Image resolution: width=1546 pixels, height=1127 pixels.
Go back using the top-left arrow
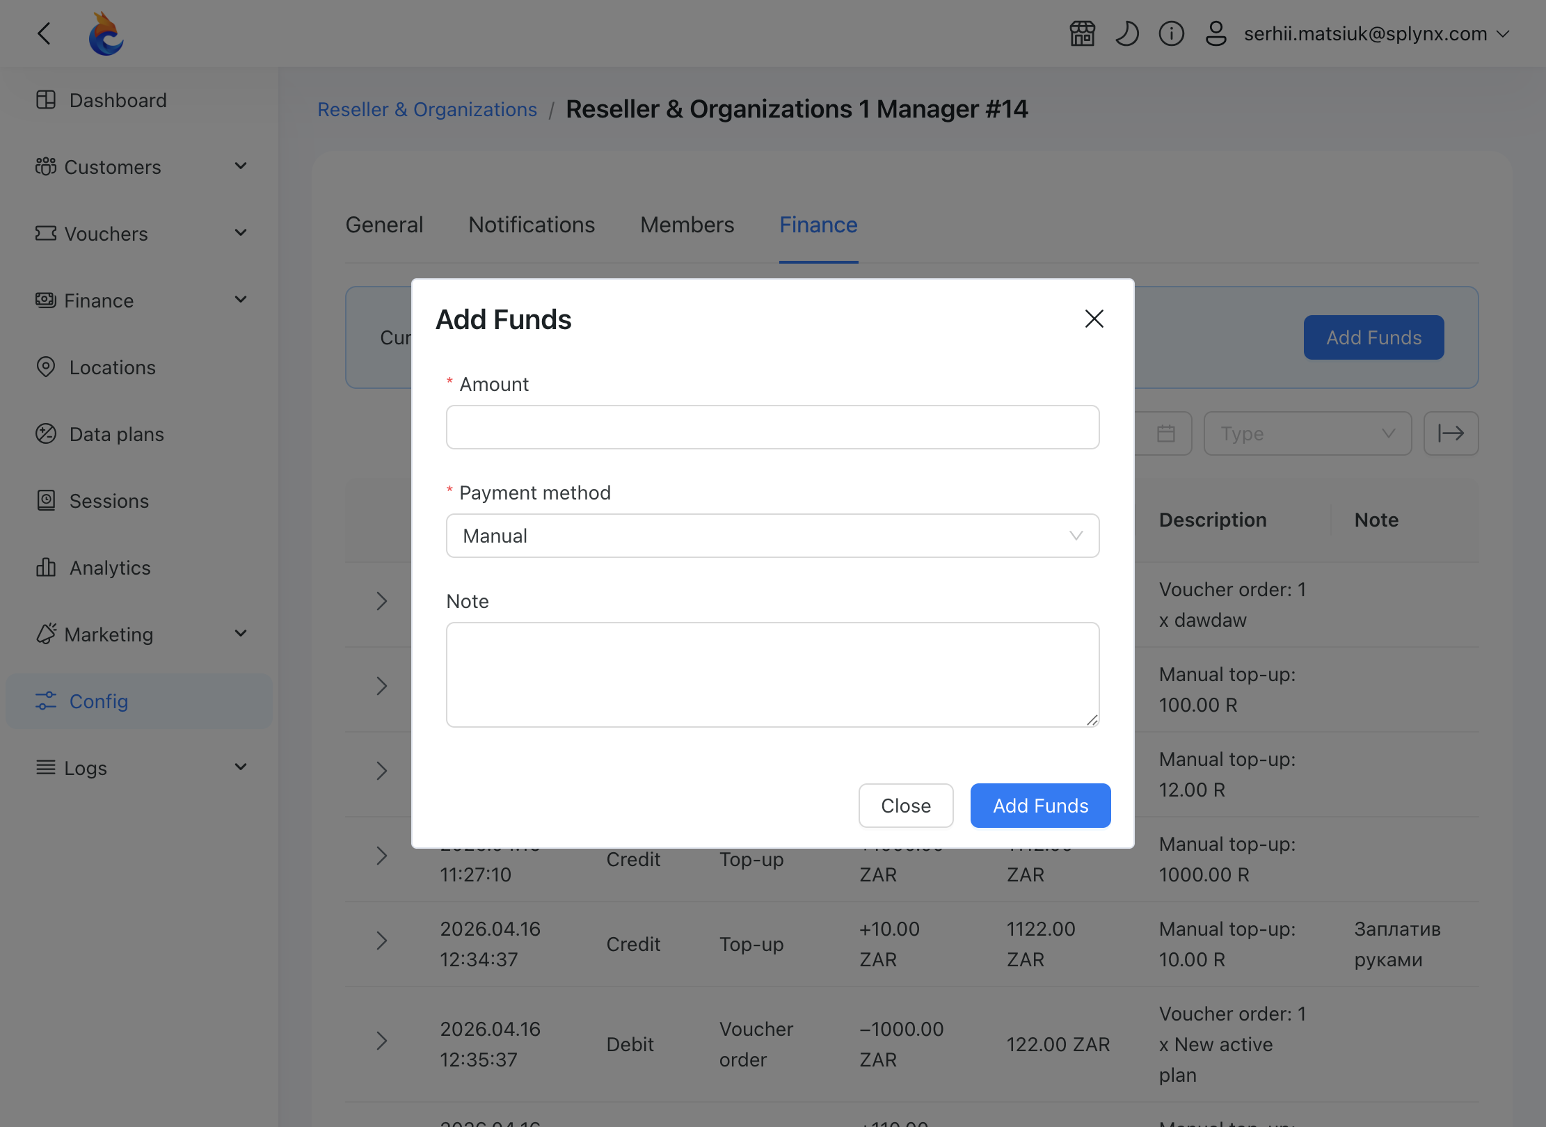pyautogui.click(x=44, y=33)
